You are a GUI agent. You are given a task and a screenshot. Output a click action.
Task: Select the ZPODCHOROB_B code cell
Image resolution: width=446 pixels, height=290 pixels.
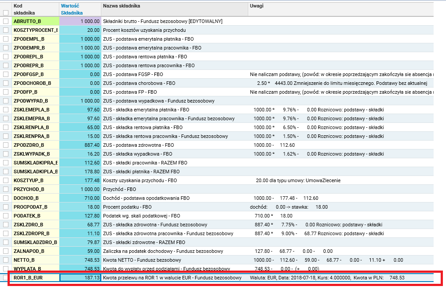[x=35, y=83]
